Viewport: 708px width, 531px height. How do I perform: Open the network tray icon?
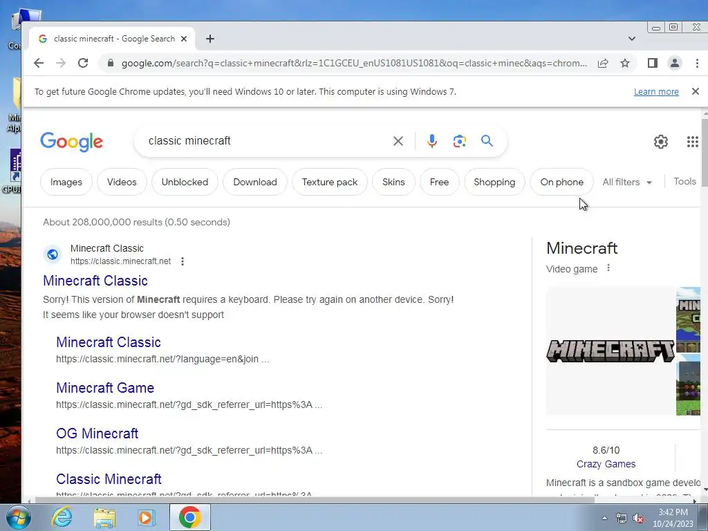coord(622,519)
